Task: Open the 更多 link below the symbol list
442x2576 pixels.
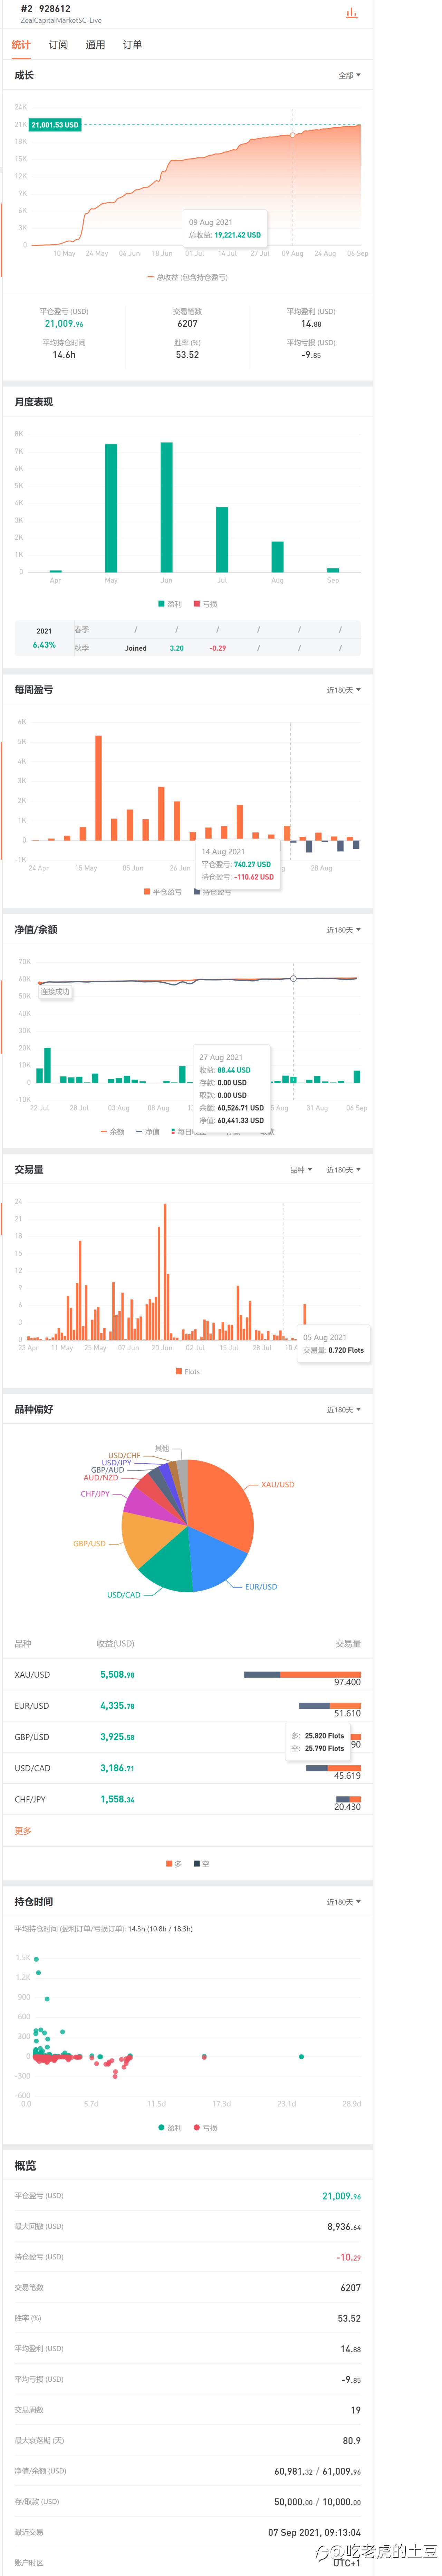Action: [23, 1831]
